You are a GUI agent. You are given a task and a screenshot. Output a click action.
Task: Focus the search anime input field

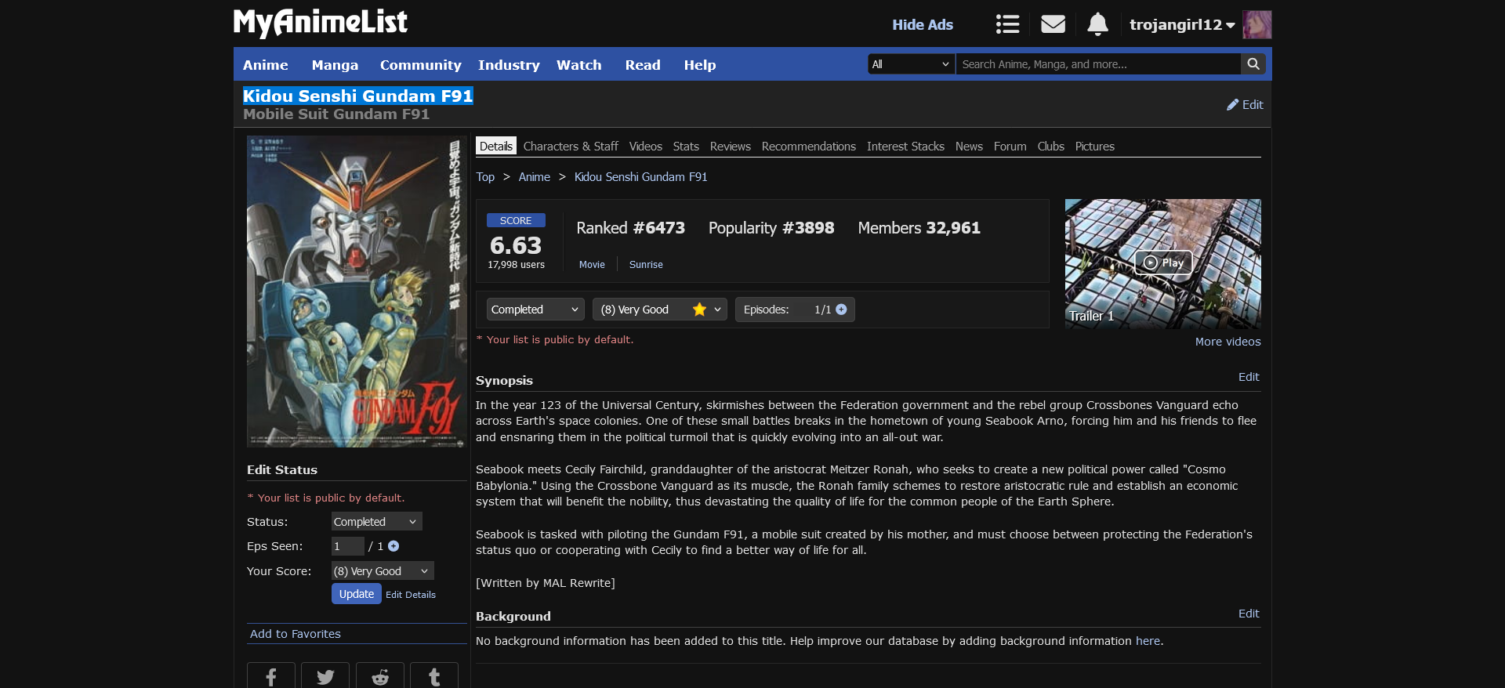point(1098,64)
